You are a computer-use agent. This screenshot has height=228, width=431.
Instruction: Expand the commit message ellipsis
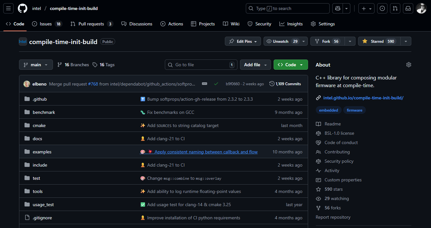pyautogui.click(x=205, y=84)
